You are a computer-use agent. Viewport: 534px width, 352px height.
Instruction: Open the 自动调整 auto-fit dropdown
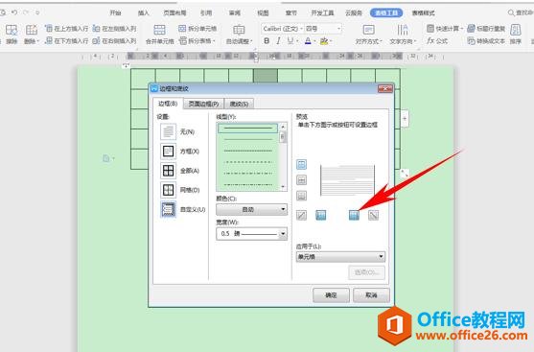coord(239,35)
